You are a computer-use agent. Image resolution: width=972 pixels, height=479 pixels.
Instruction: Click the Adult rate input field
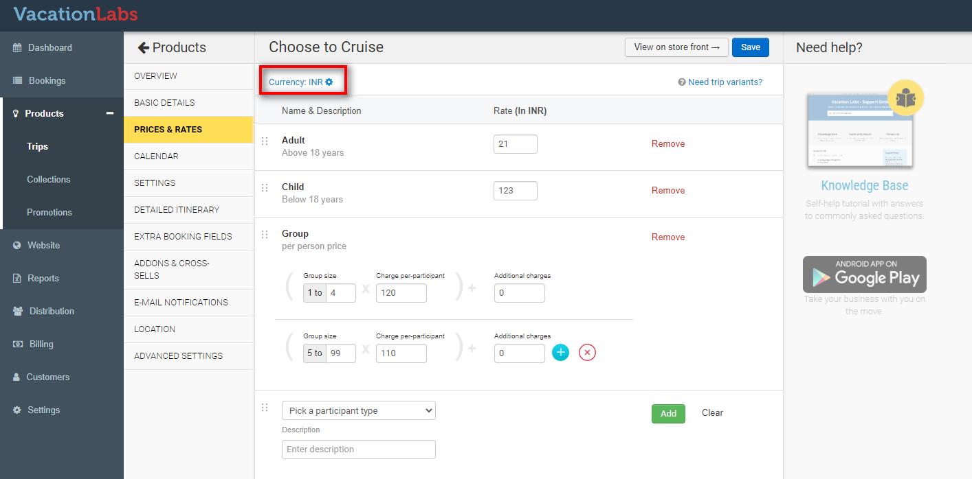[x=515, y=144]
